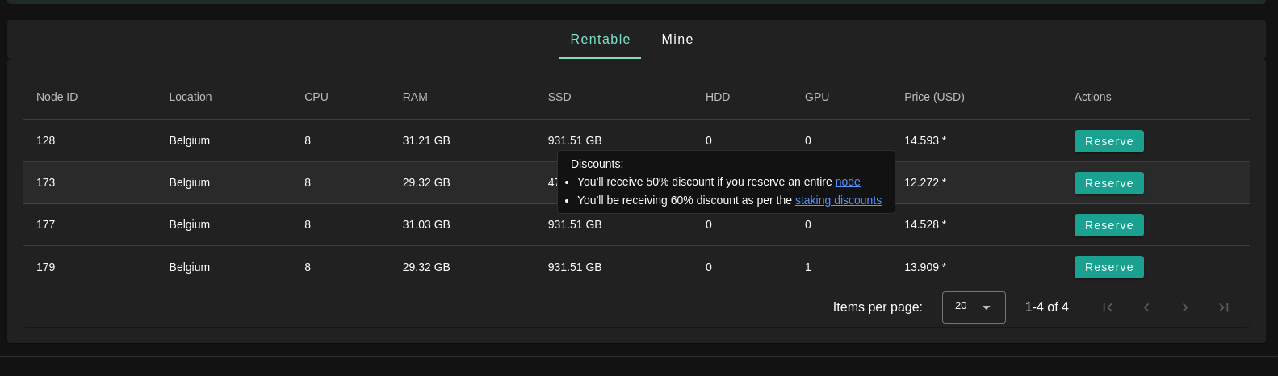
Task: Click the RAM column header
Action: (415, 97)
